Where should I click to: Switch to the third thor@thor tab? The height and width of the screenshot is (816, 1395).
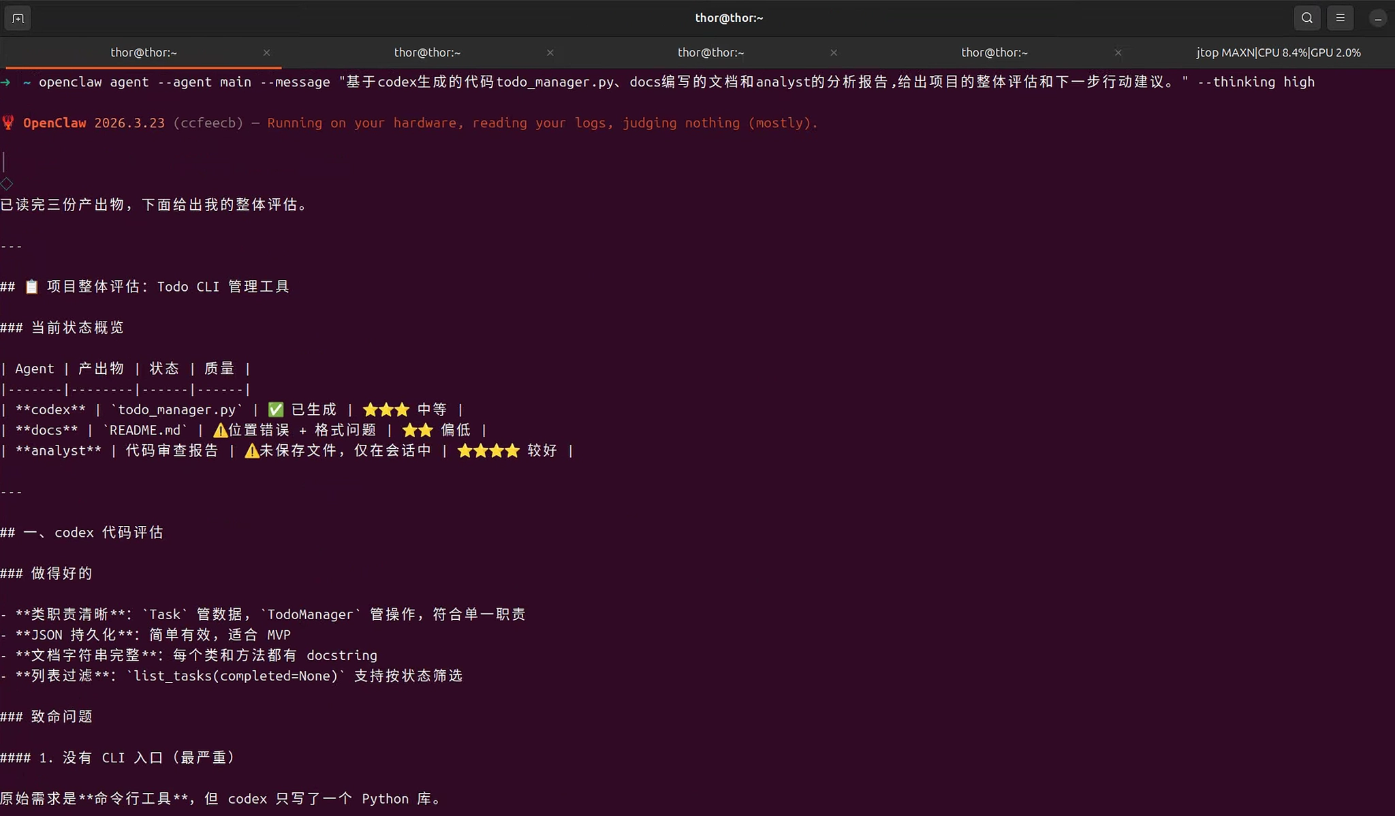[710, 52]
